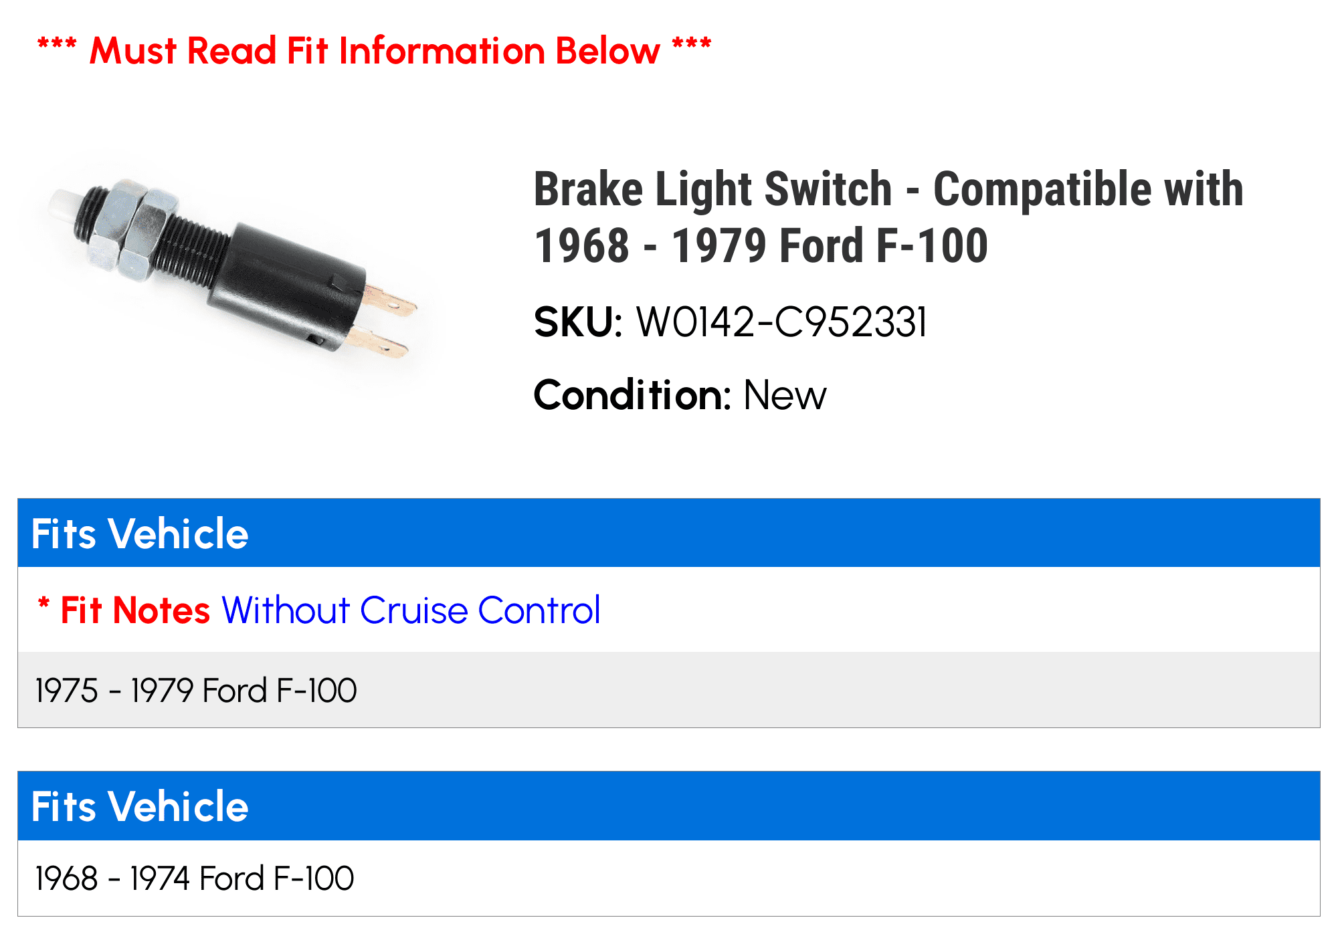Click the '1968 - 1979 Ford F-100' title line
1338x934 pixels.
click(x=761, y=245)
